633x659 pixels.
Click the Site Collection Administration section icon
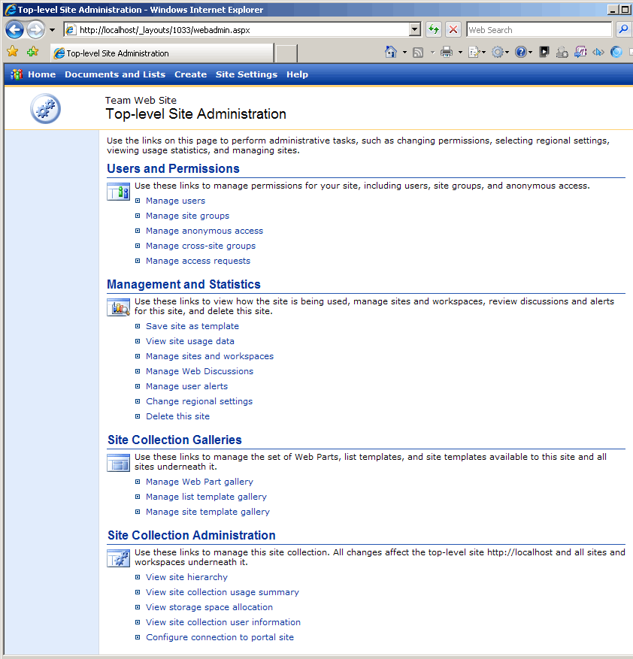tap(119, 558)
